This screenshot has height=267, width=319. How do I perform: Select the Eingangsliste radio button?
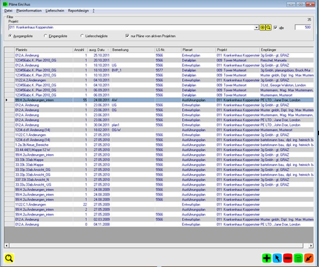click(45, 36)
